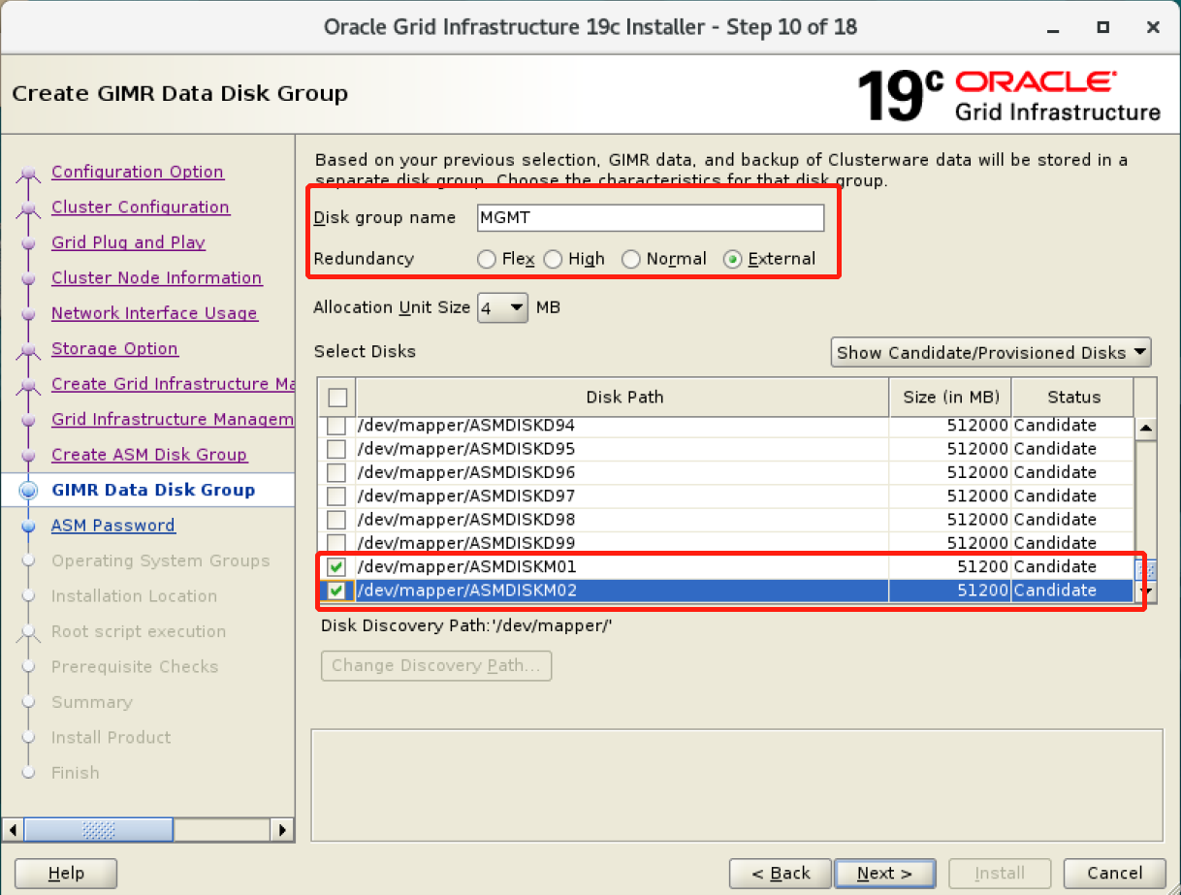Go to the Cluster Node Information step

point(156,277)
